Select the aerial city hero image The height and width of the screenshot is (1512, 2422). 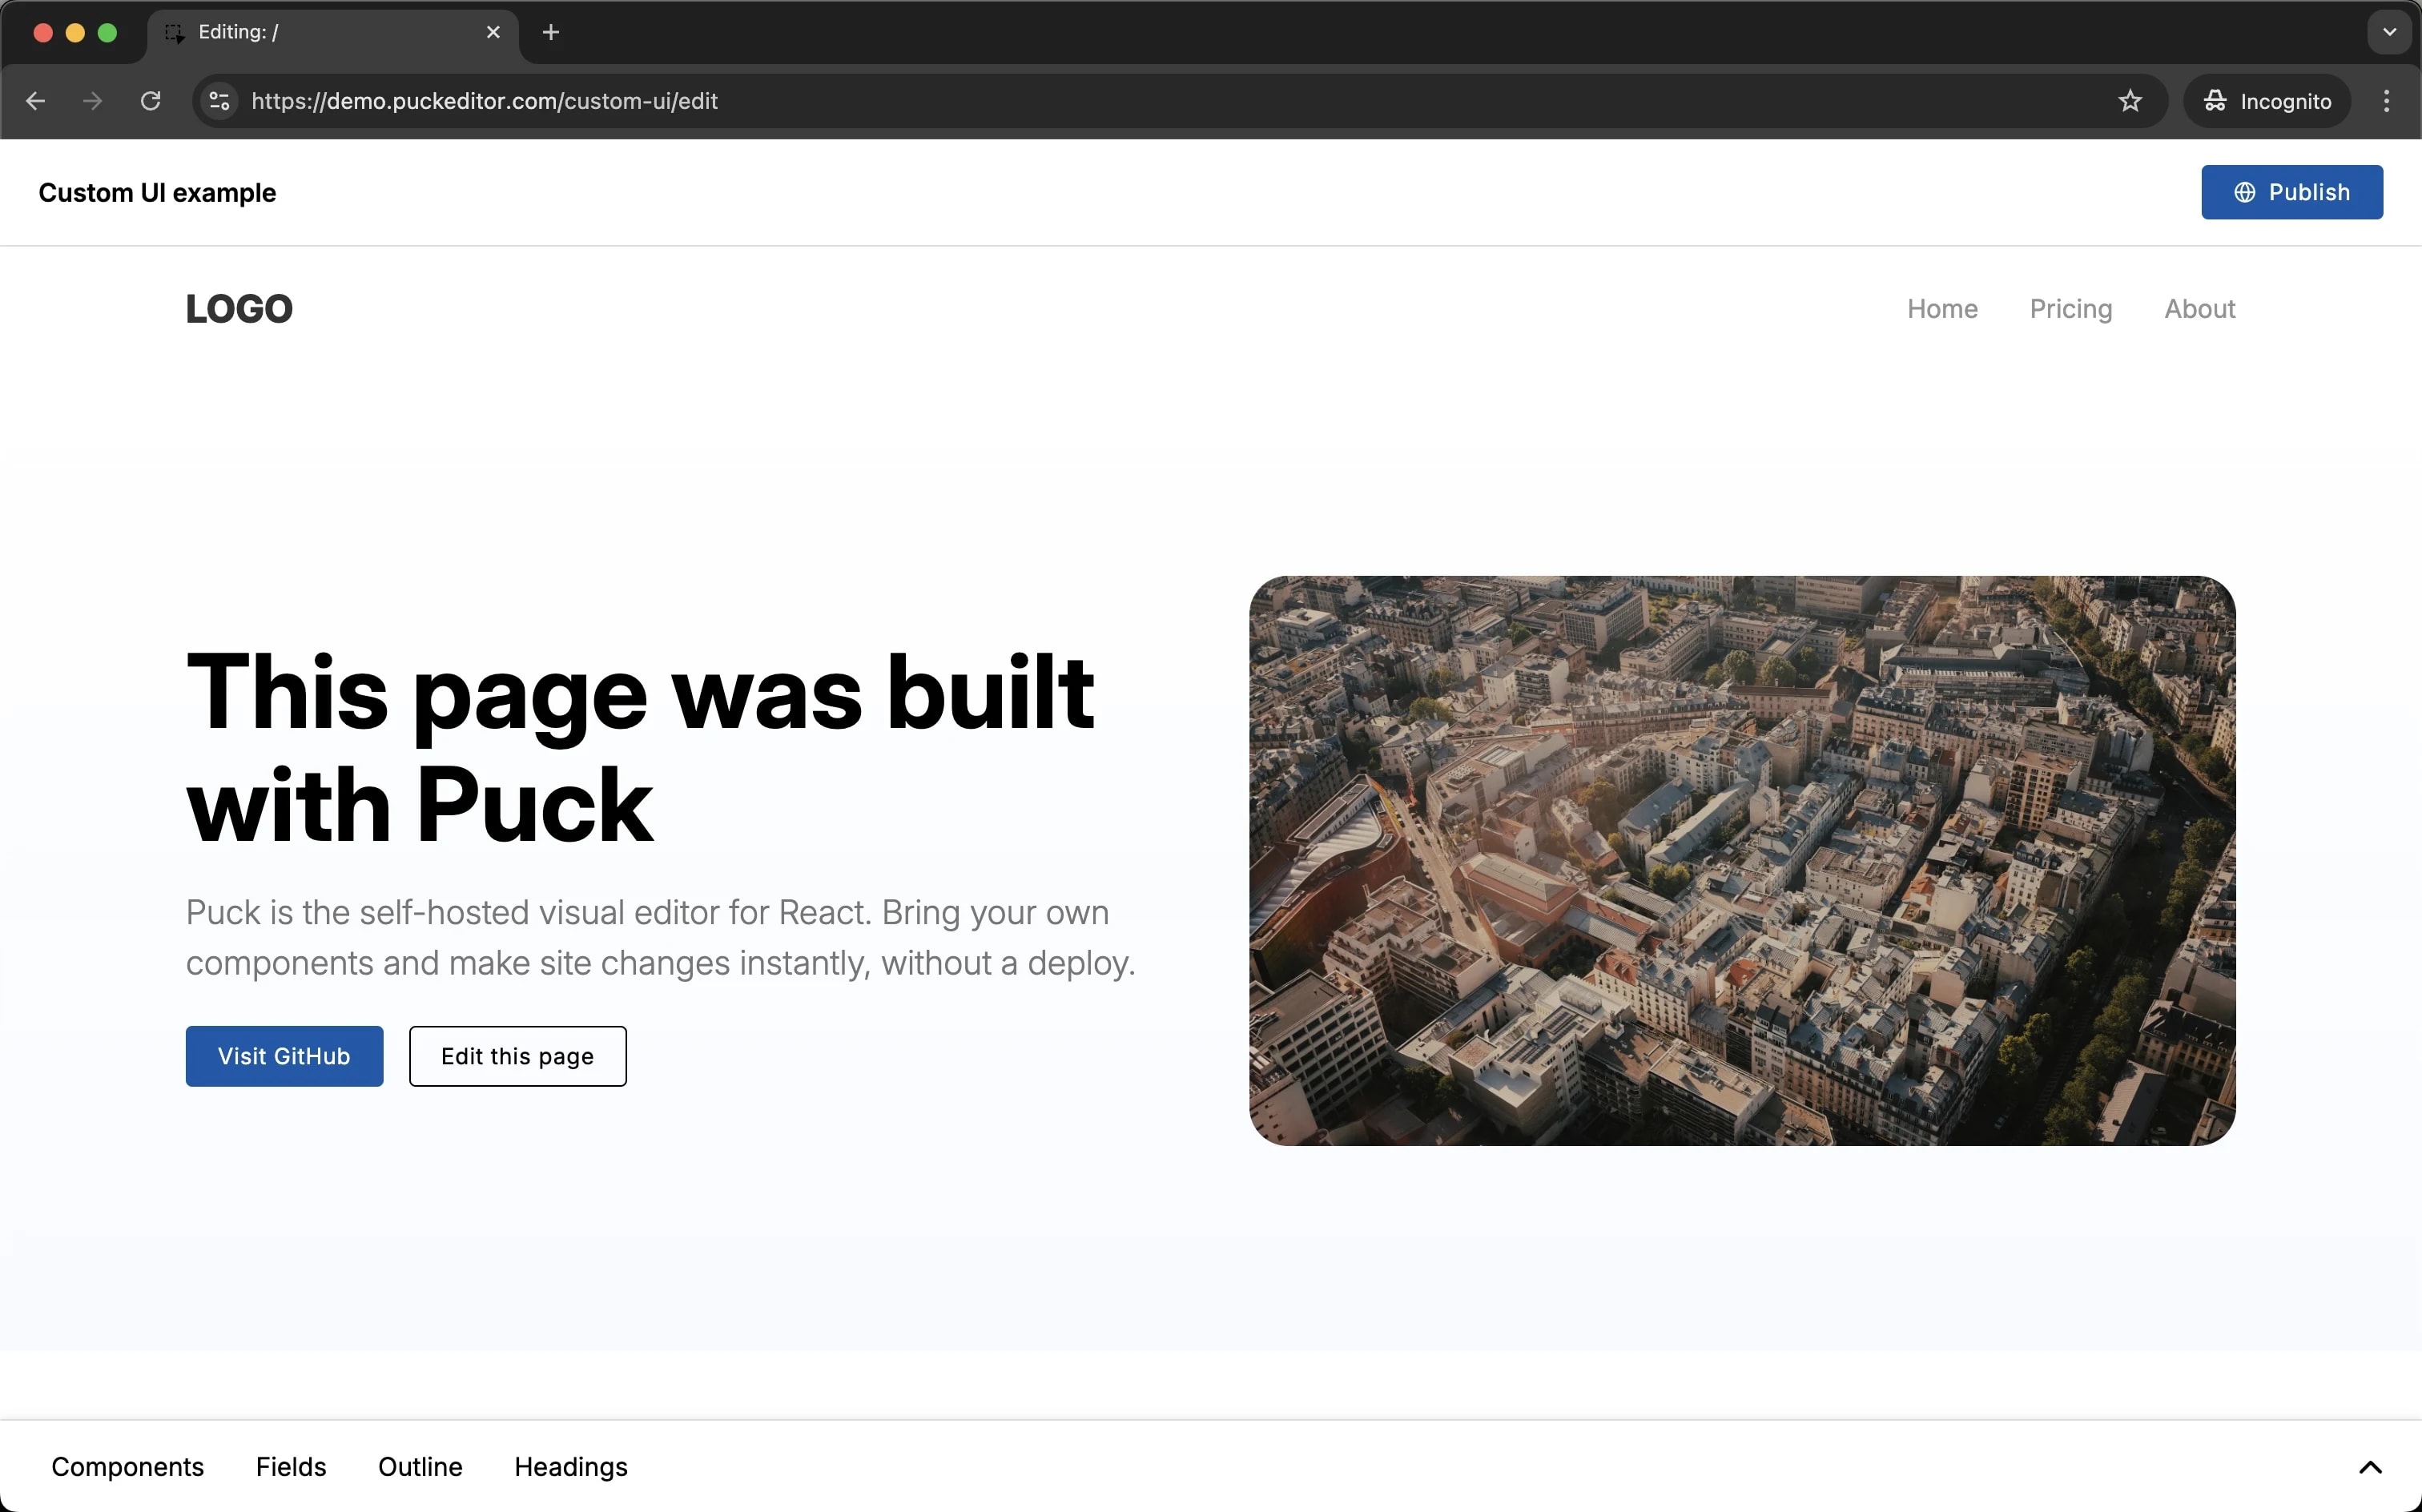pos(1742,860)
